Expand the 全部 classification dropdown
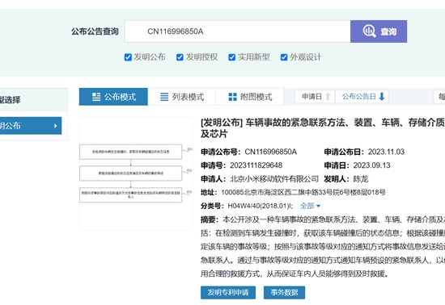The width and height of the screenshot is (445, 305). point(310,206)
